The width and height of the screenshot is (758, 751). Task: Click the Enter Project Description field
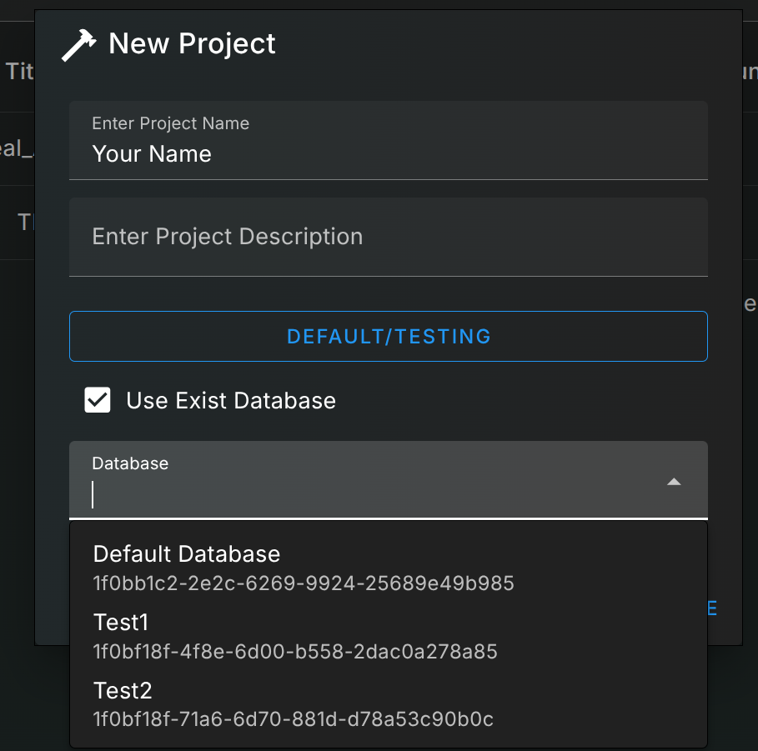click(x=388, y=237)
